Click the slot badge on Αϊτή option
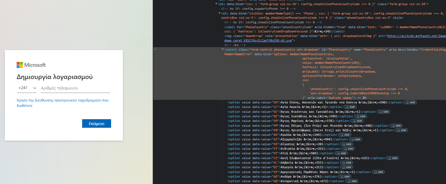Viewport: 446px width, 184px height. click(341, 153)
